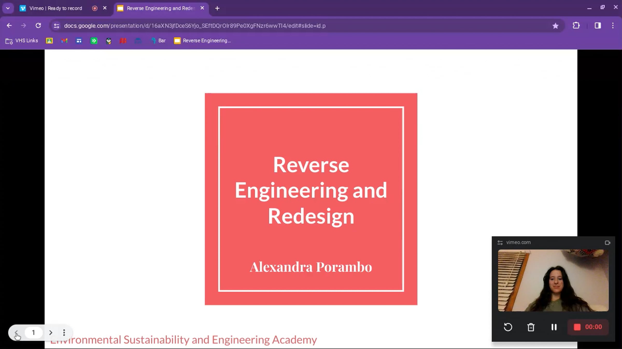Go to the previous slide
This screenshot has height=349, width=622.
pyautogui.click(x=16, y=332)
